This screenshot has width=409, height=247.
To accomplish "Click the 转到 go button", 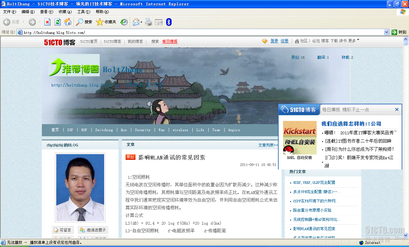I will [399, 32].
